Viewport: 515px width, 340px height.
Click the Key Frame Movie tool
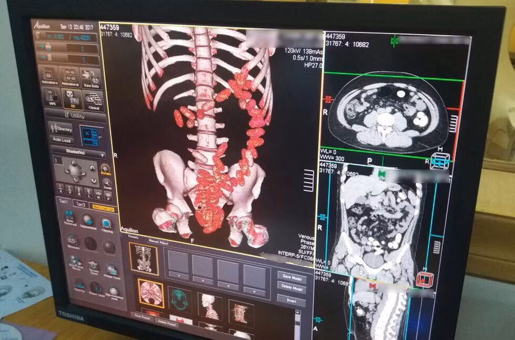tap(75, 263)
